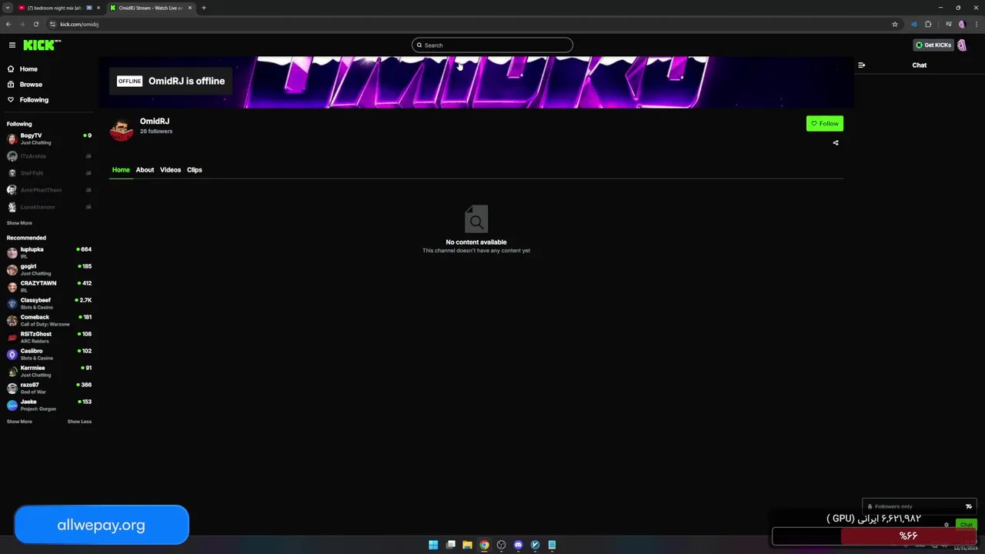Open the Windows Start menu
985x554 pixels.
coord(433,545)
